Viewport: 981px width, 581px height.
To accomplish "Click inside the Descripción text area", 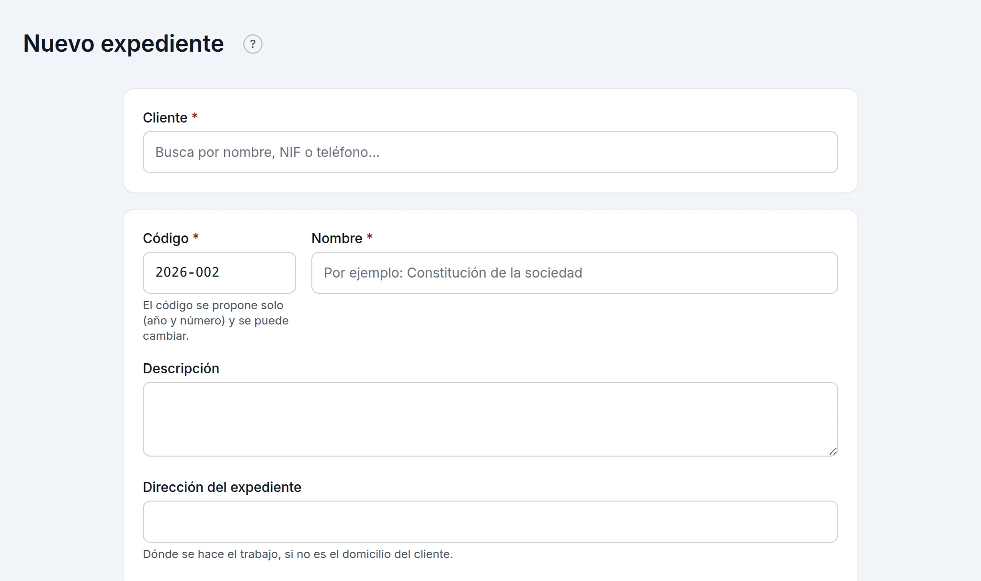I will [x=490, y=419].
